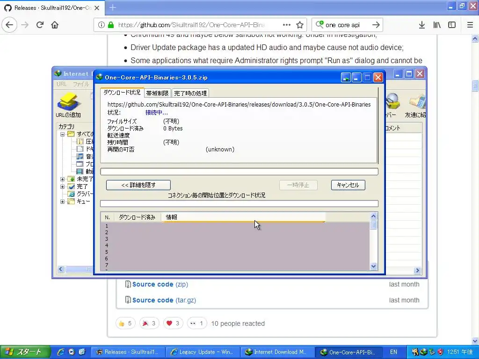This screenshot has width=479, height=359.
Task: Click the キャンセル button
Action: tap(348, 185)
